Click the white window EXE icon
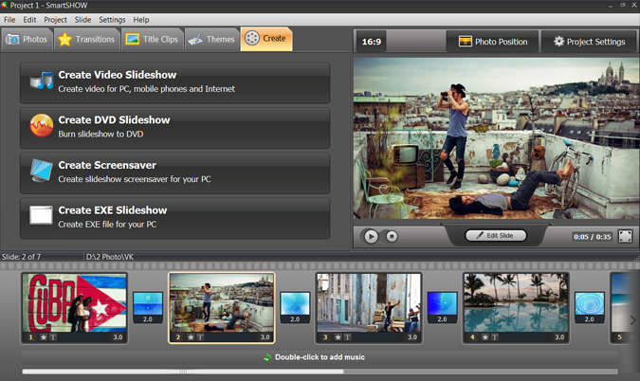640x381 pixels. pos(41,215)
